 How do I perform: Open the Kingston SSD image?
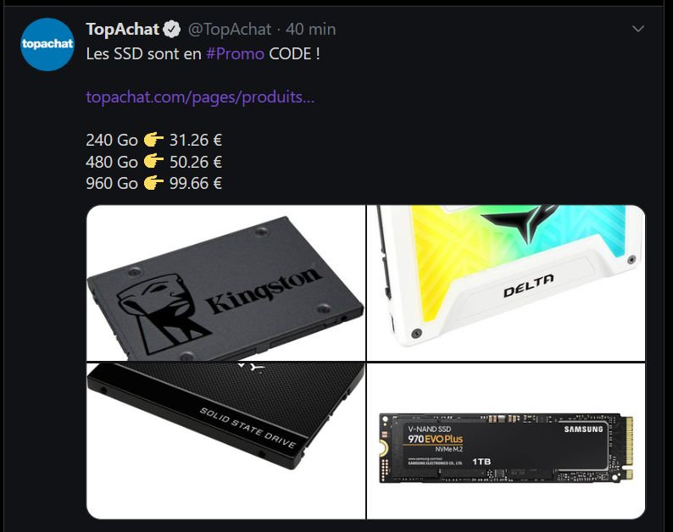click(x=225, y=283)
